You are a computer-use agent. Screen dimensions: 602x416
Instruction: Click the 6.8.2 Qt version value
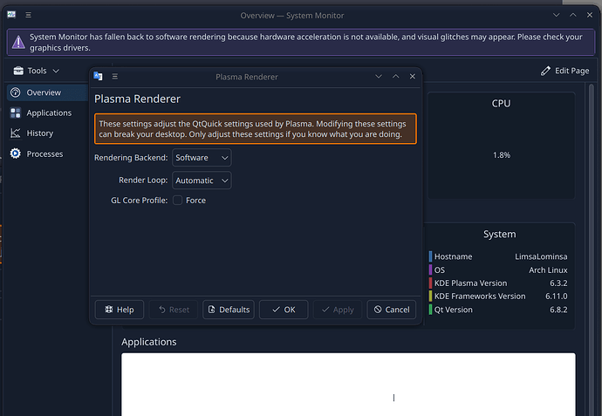click(x=558, y=310)
